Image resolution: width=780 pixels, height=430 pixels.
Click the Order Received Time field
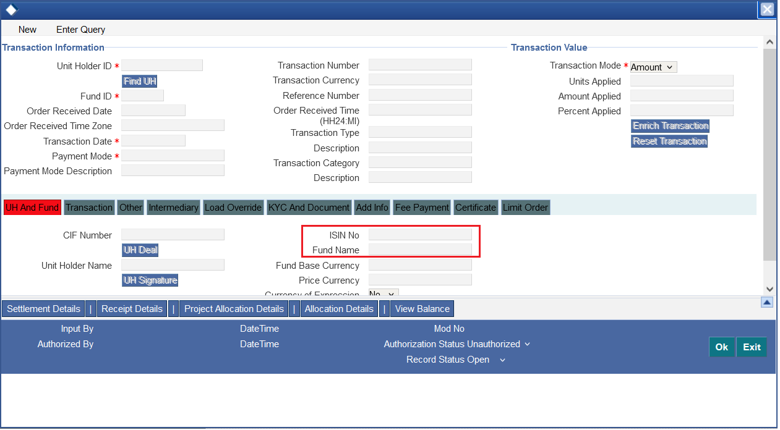pyautogui.click(x=420, y=110)
